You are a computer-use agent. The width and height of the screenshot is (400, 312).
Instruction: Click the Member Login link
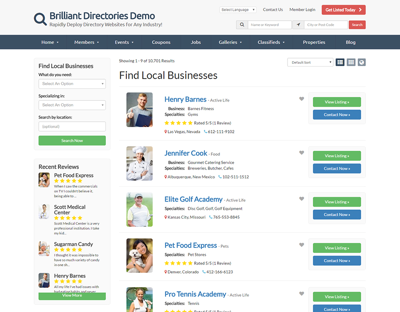tap(302, 10)
